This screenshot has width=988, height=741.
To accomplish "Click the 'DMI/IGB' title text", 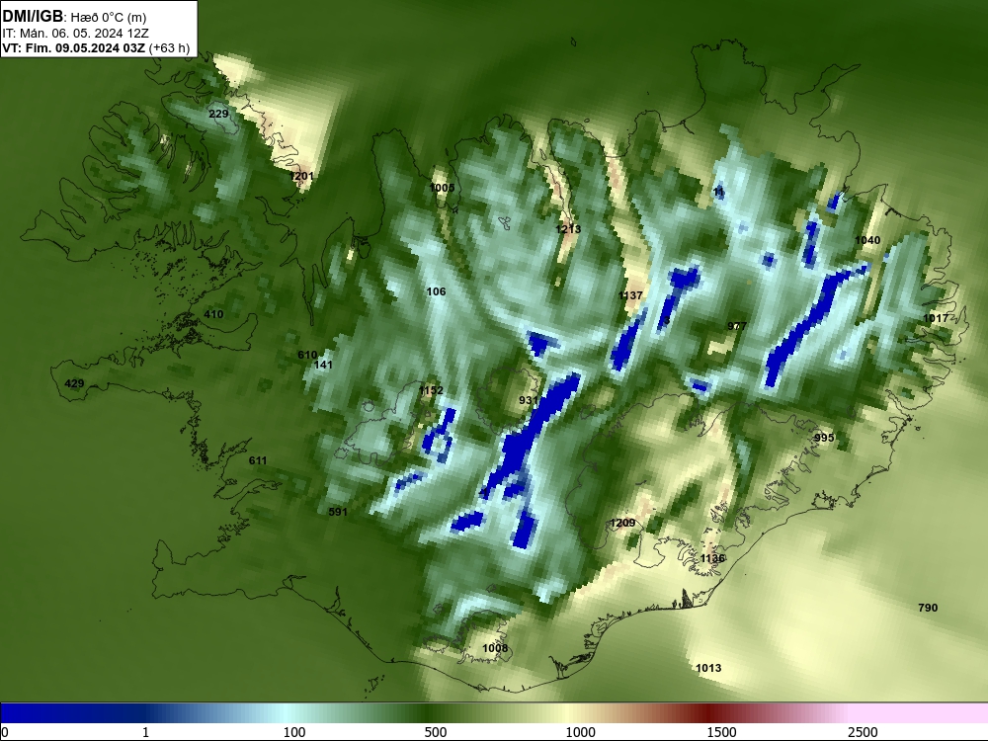I will (33, 16).
